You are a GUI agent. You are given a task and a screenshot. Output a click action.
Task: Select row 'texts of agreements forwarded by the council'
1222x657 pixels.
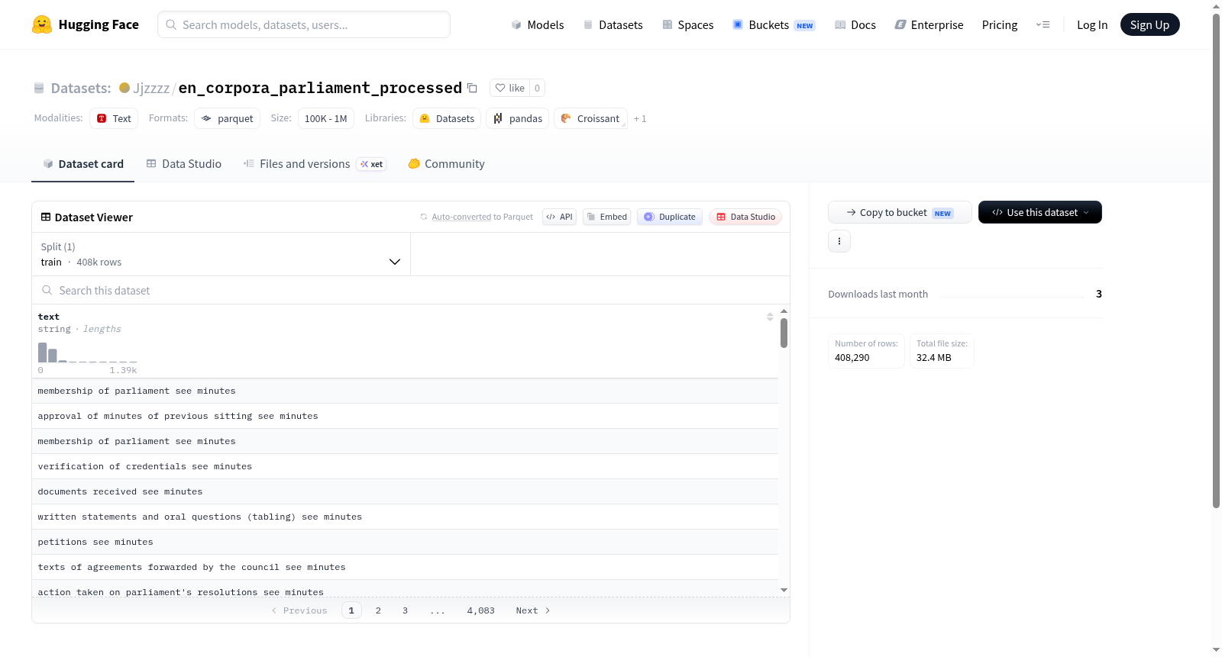tap(405, 567)
